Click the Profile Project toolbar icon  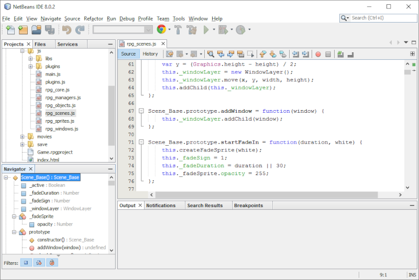[240, 30]
